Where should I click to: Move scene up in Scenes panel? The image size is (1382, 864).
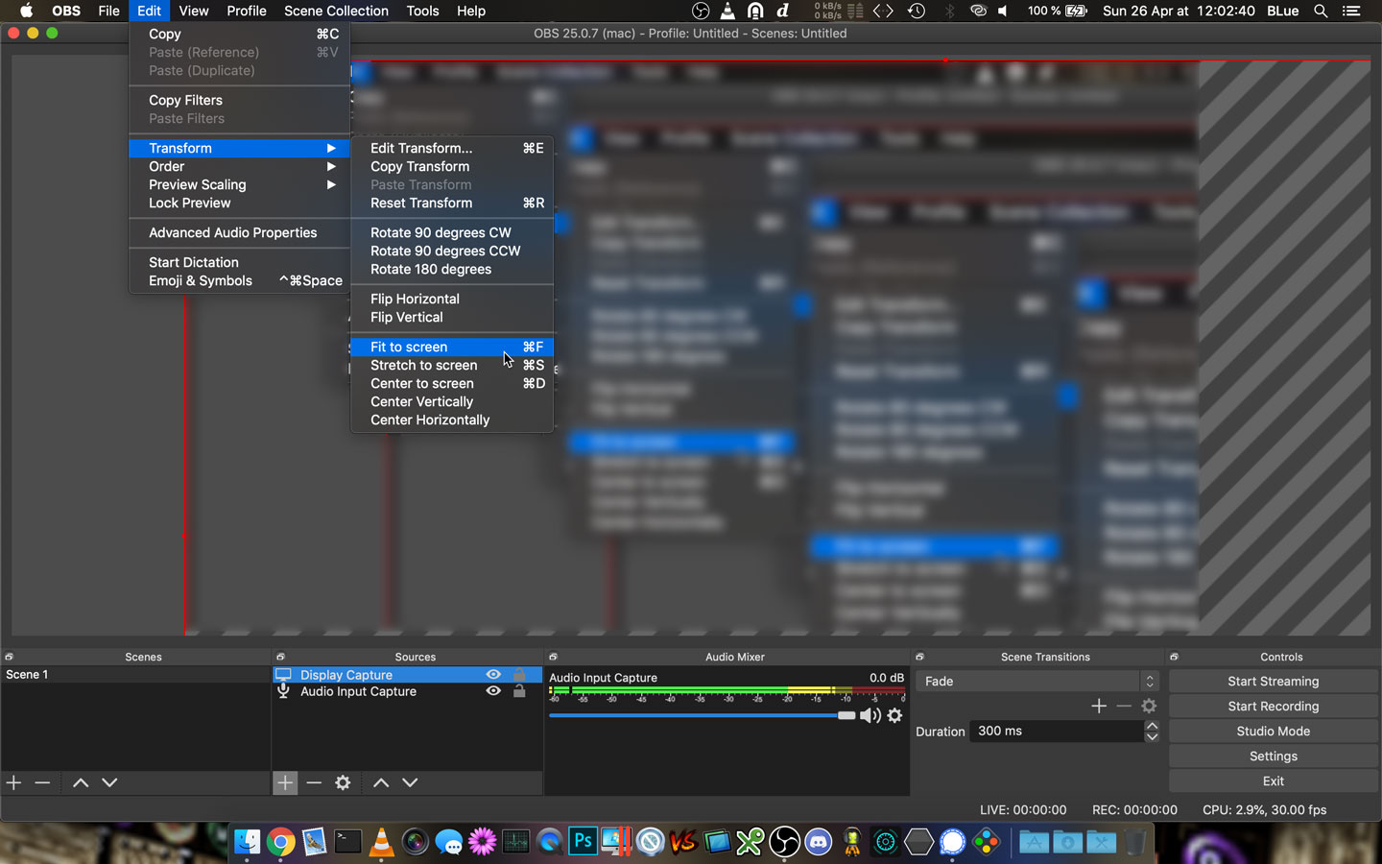point(81,782)
